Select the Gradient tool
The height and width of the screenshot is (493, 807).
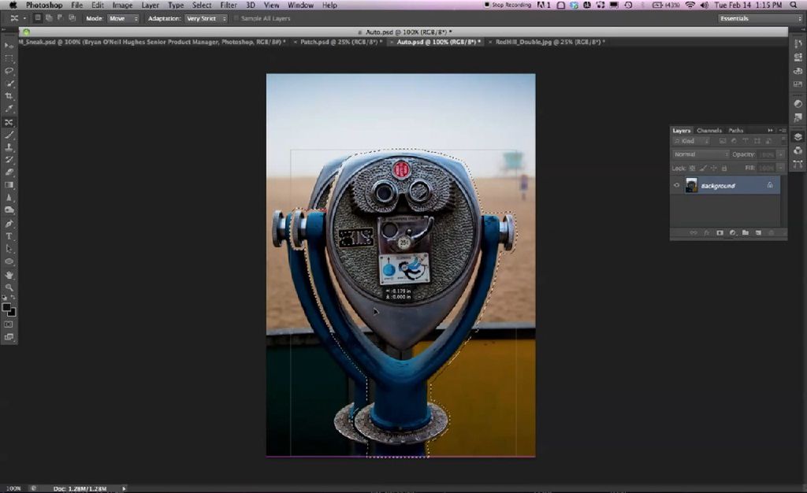pos(9,185)
